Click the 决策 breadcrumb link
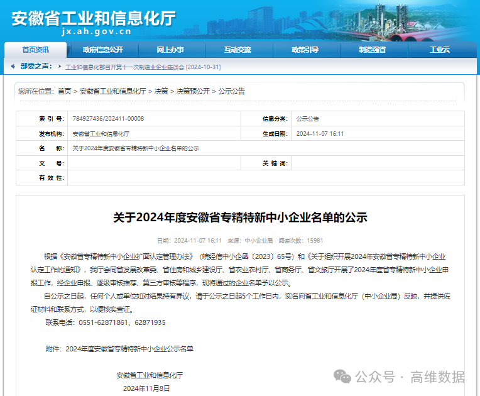Viewport: 480px width, 396px height. click(x=161, y=91)
